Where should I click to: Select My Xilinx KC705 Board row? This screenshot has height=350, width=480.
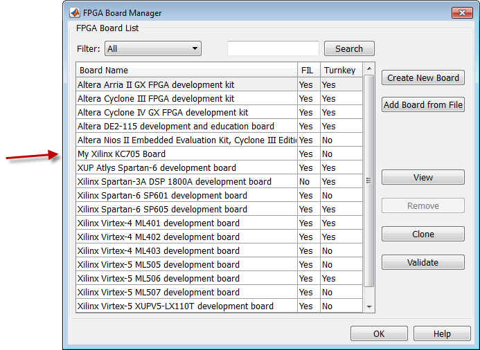[x=187, y=154]
